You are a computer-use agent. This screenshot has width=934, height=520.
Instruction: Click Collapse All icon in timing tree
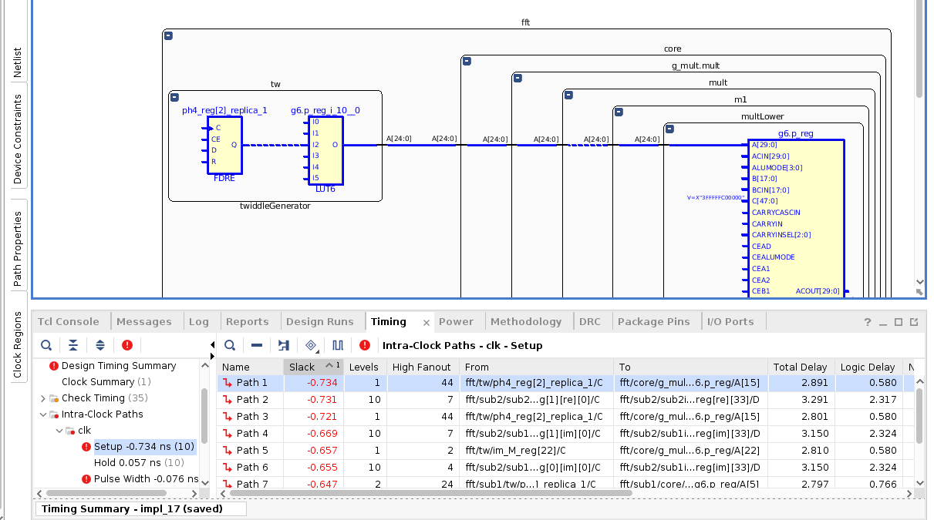(x=72, y=345)
